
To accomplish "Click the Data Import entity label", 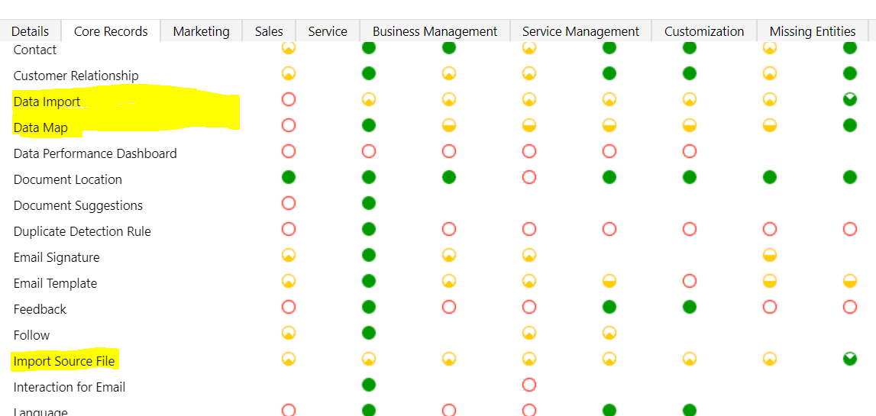I will pyautogui.click(x=47, y=102).
